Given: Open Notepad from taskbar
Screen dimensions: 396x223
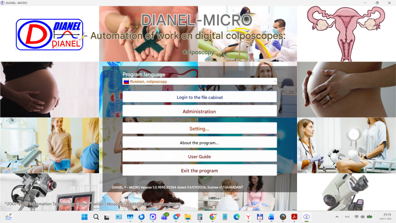Looking at the screenshot, I should coord(225,217).
